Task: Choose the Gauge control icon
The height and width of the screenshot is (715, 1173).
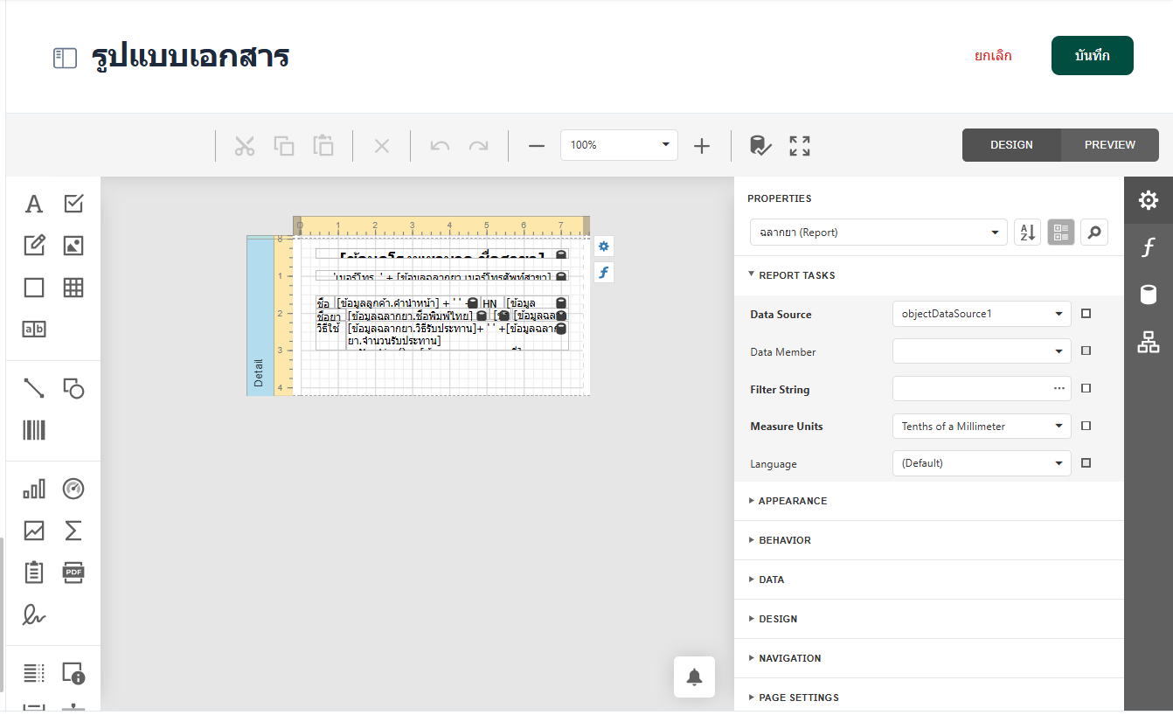Action: 73,489
